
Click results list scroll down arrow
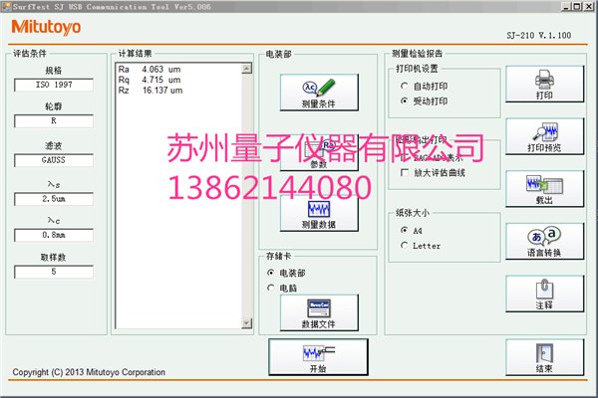click(247, 323)
